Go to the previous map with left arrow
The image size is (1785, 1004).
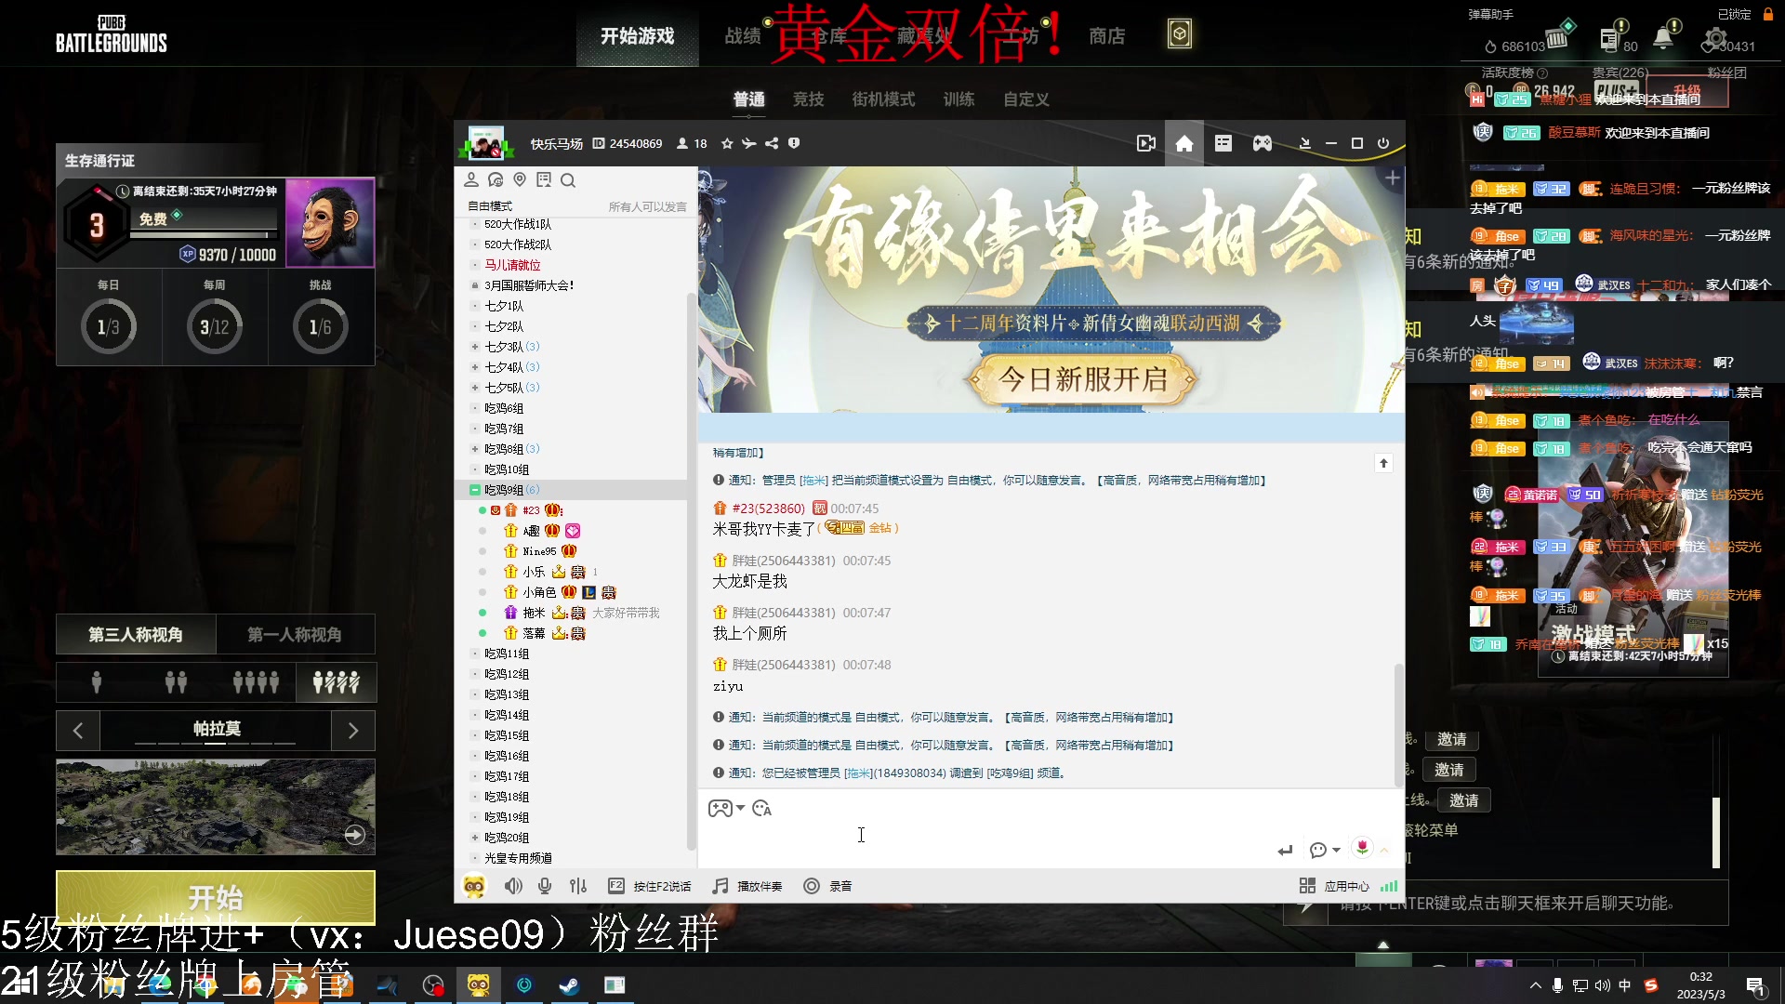point(78,731)
